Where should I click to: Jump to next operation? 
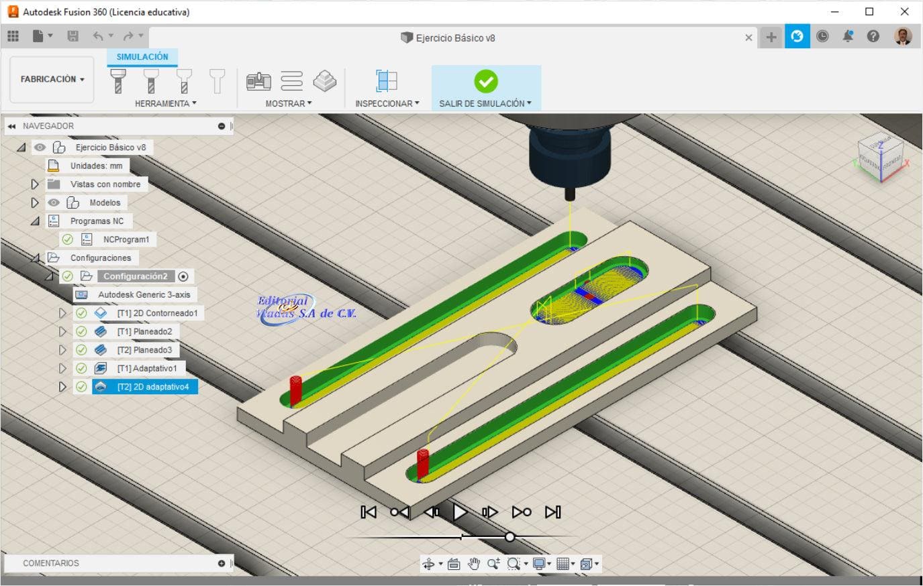(522, 512)
